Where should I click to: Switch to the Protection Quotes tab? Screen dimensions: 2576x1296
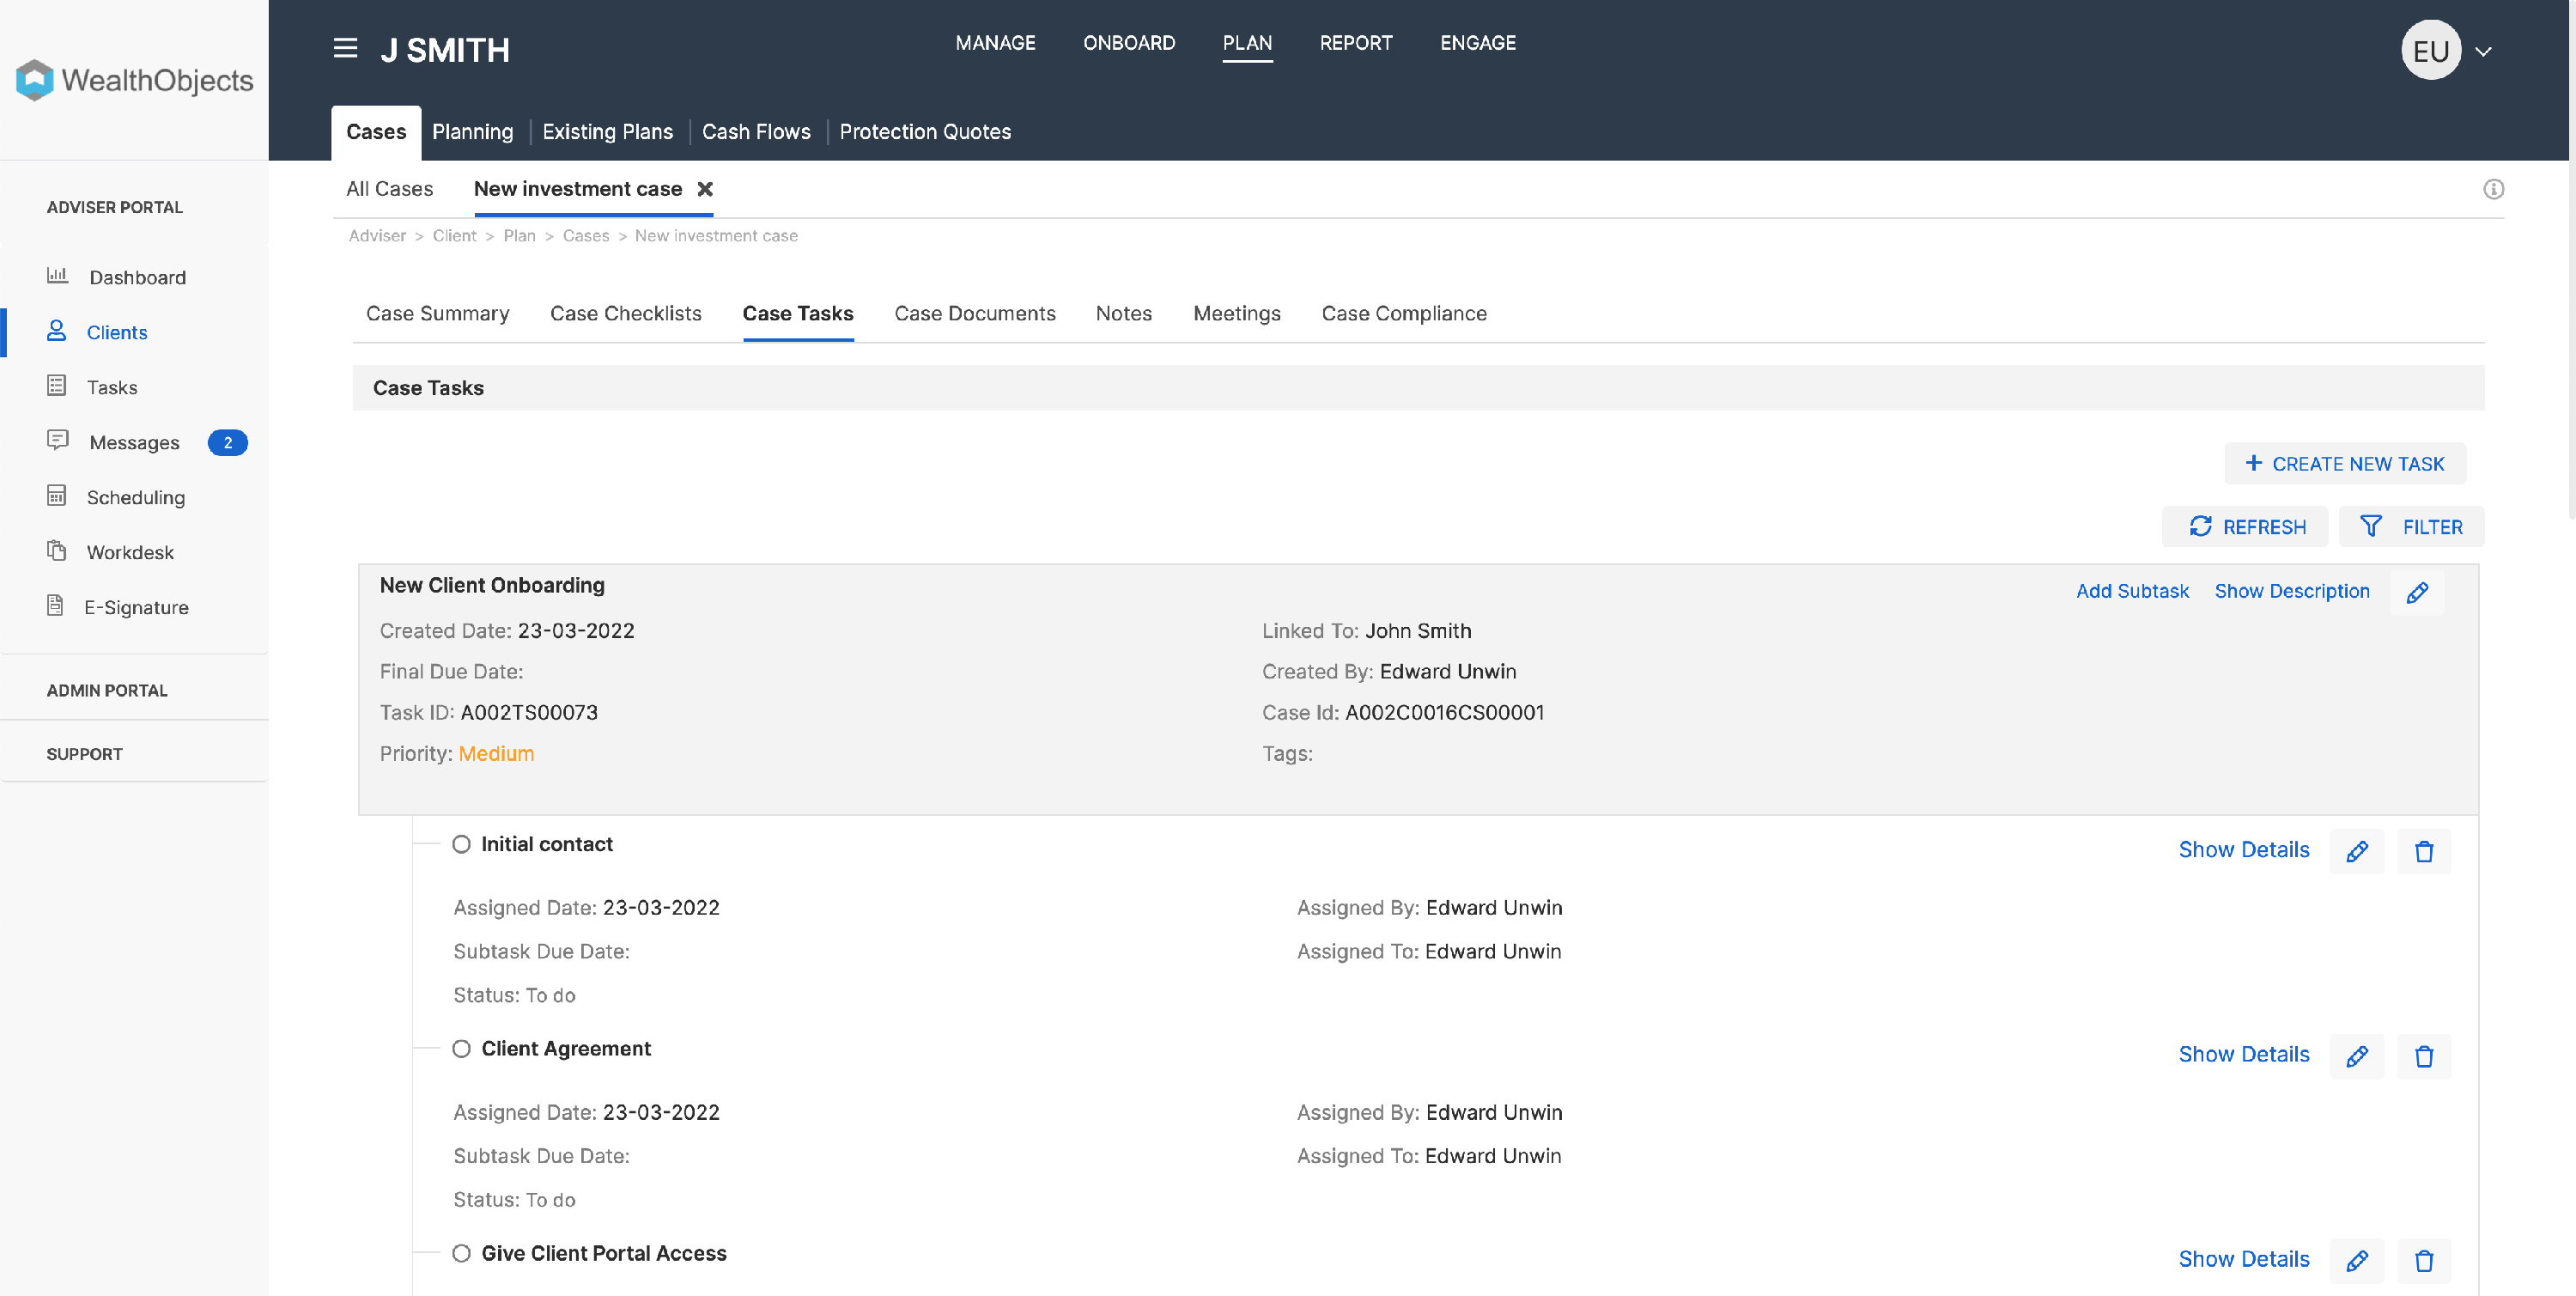(x=925, y=132)
